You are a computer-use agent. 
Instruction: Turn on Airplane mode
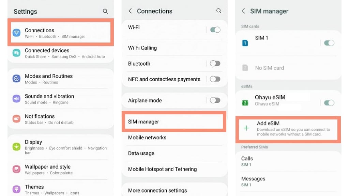(x=215, y=100)
